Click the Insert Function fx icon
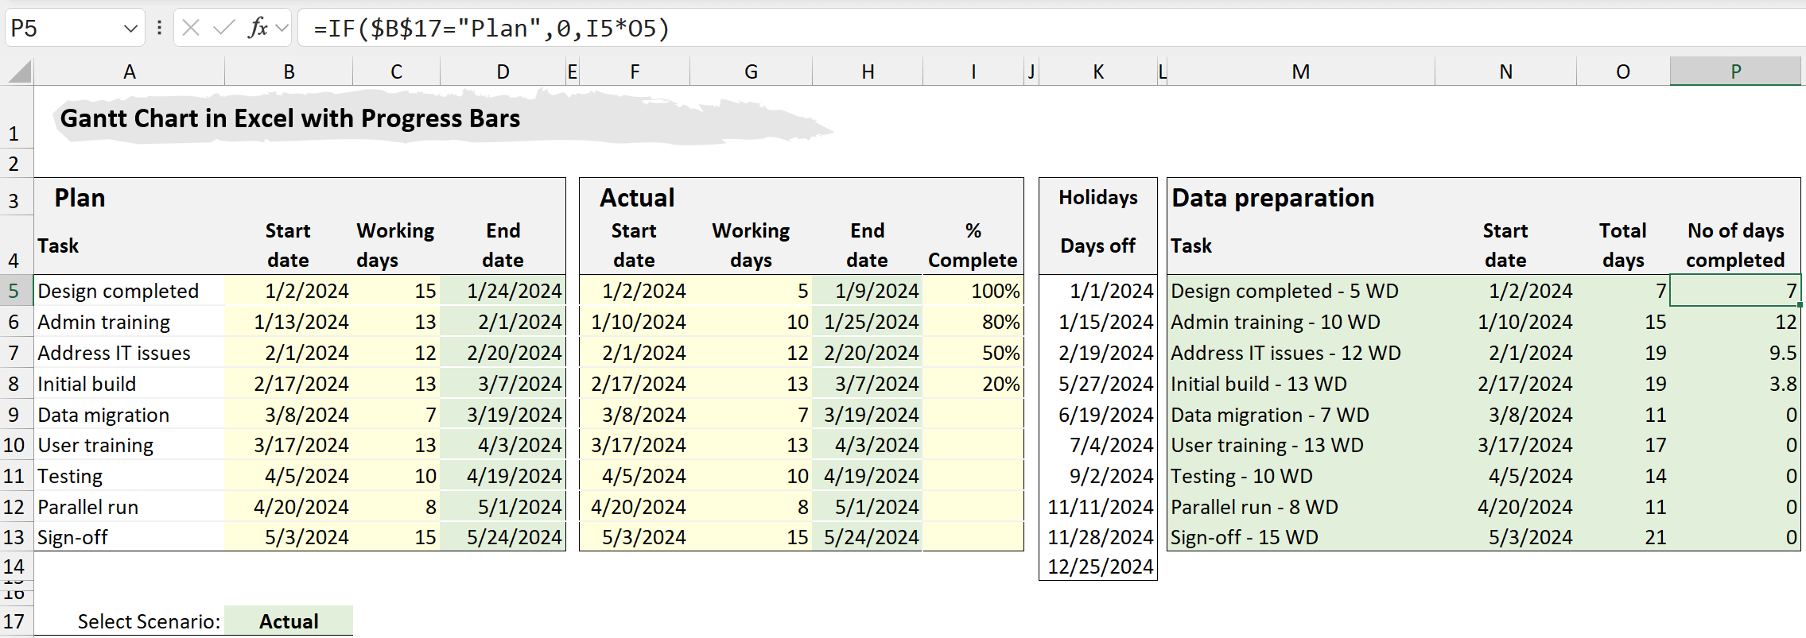This screenshot has width=1806, height=638. pos(257,29)
